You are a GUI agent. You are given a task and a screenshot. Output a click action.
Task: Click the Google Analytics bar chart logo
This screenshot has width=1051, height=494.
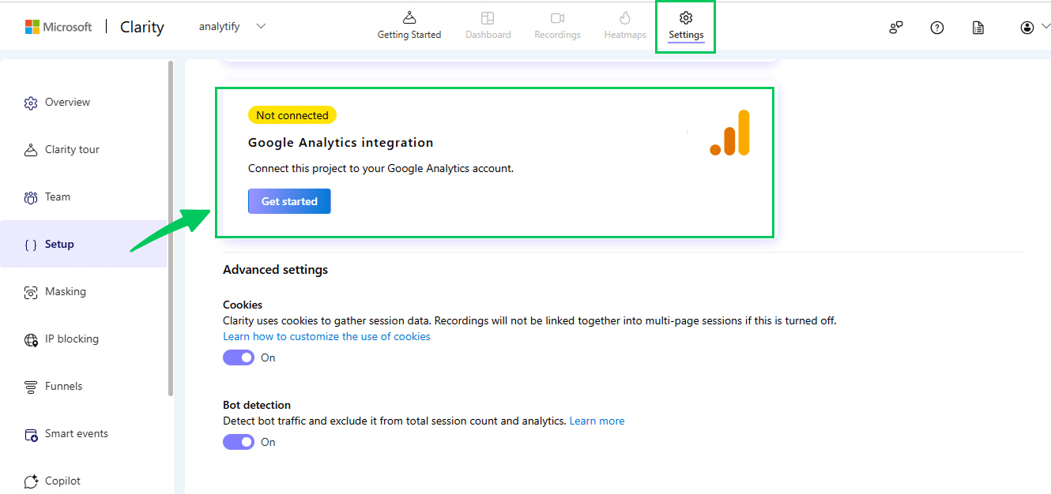pyautogui.click(x=729, y=133)
